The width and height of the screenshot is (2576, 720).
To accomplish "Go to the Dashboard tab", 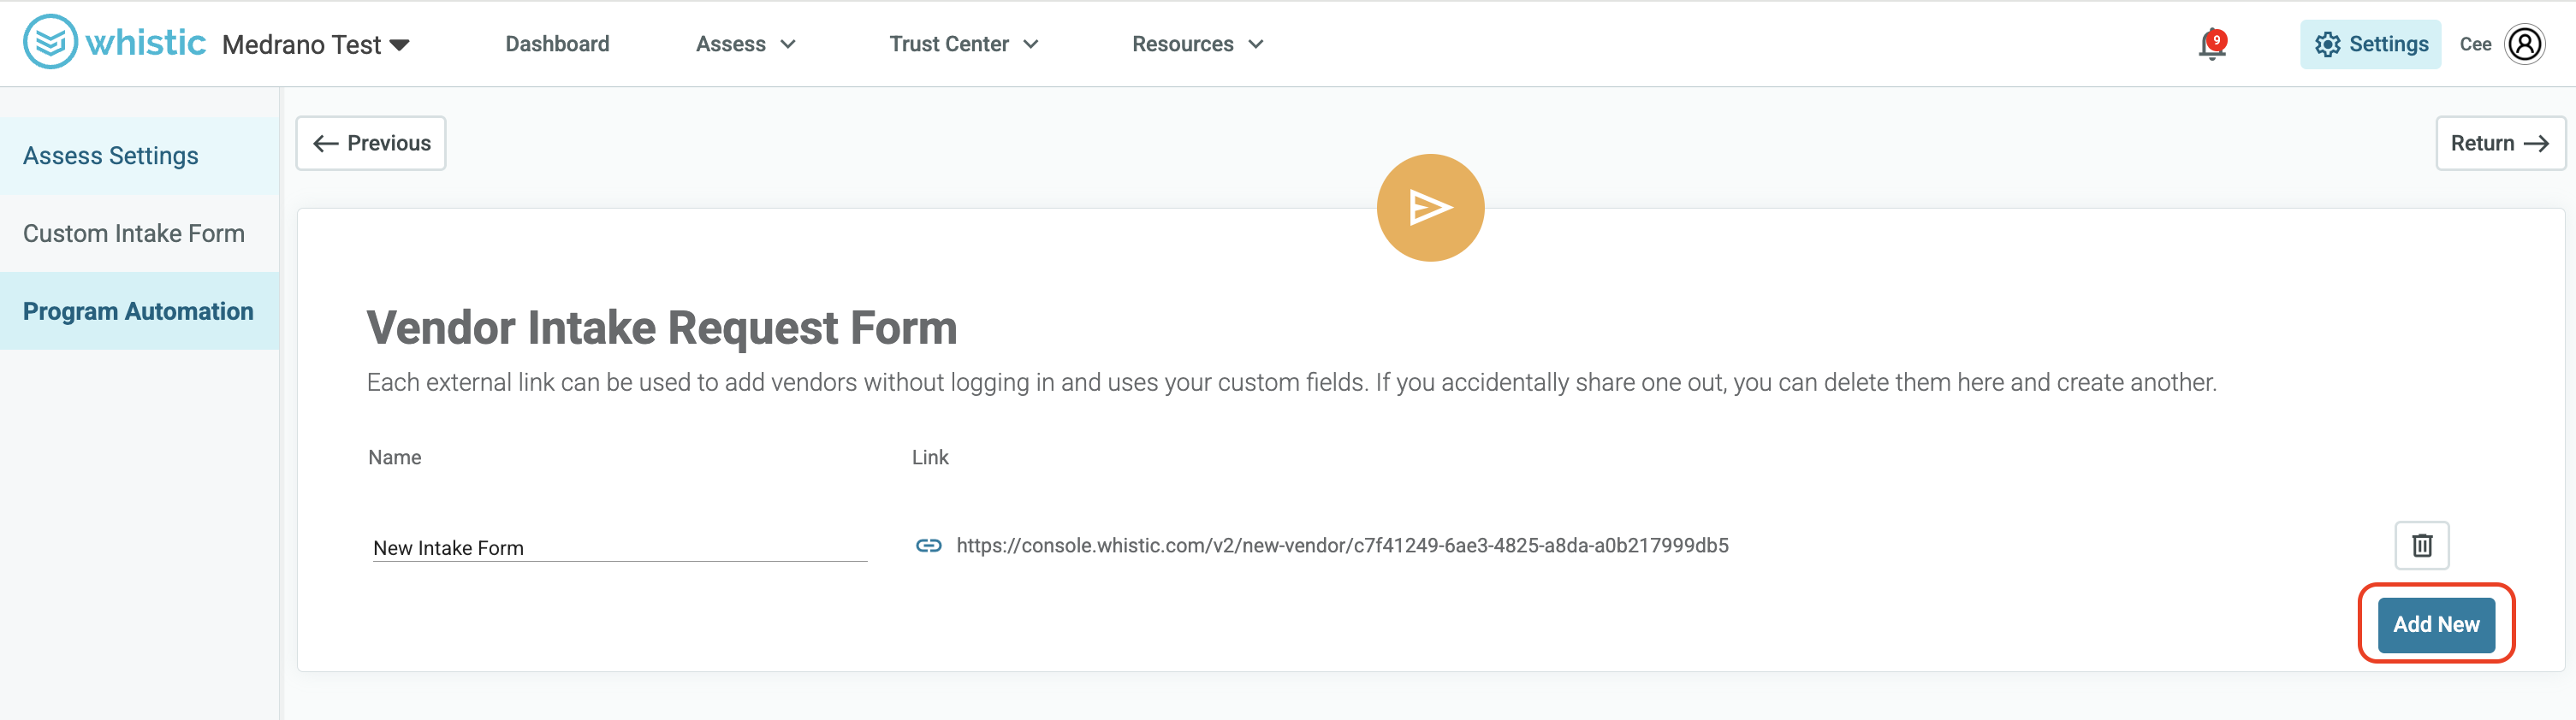I will (x=557, y=44).
